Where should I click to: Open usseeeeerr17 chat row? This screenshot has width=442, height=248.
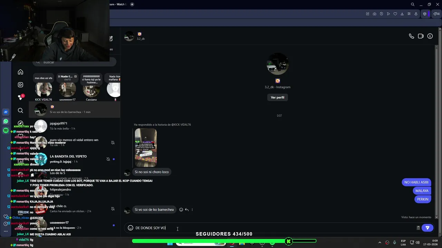pos(75,225)
